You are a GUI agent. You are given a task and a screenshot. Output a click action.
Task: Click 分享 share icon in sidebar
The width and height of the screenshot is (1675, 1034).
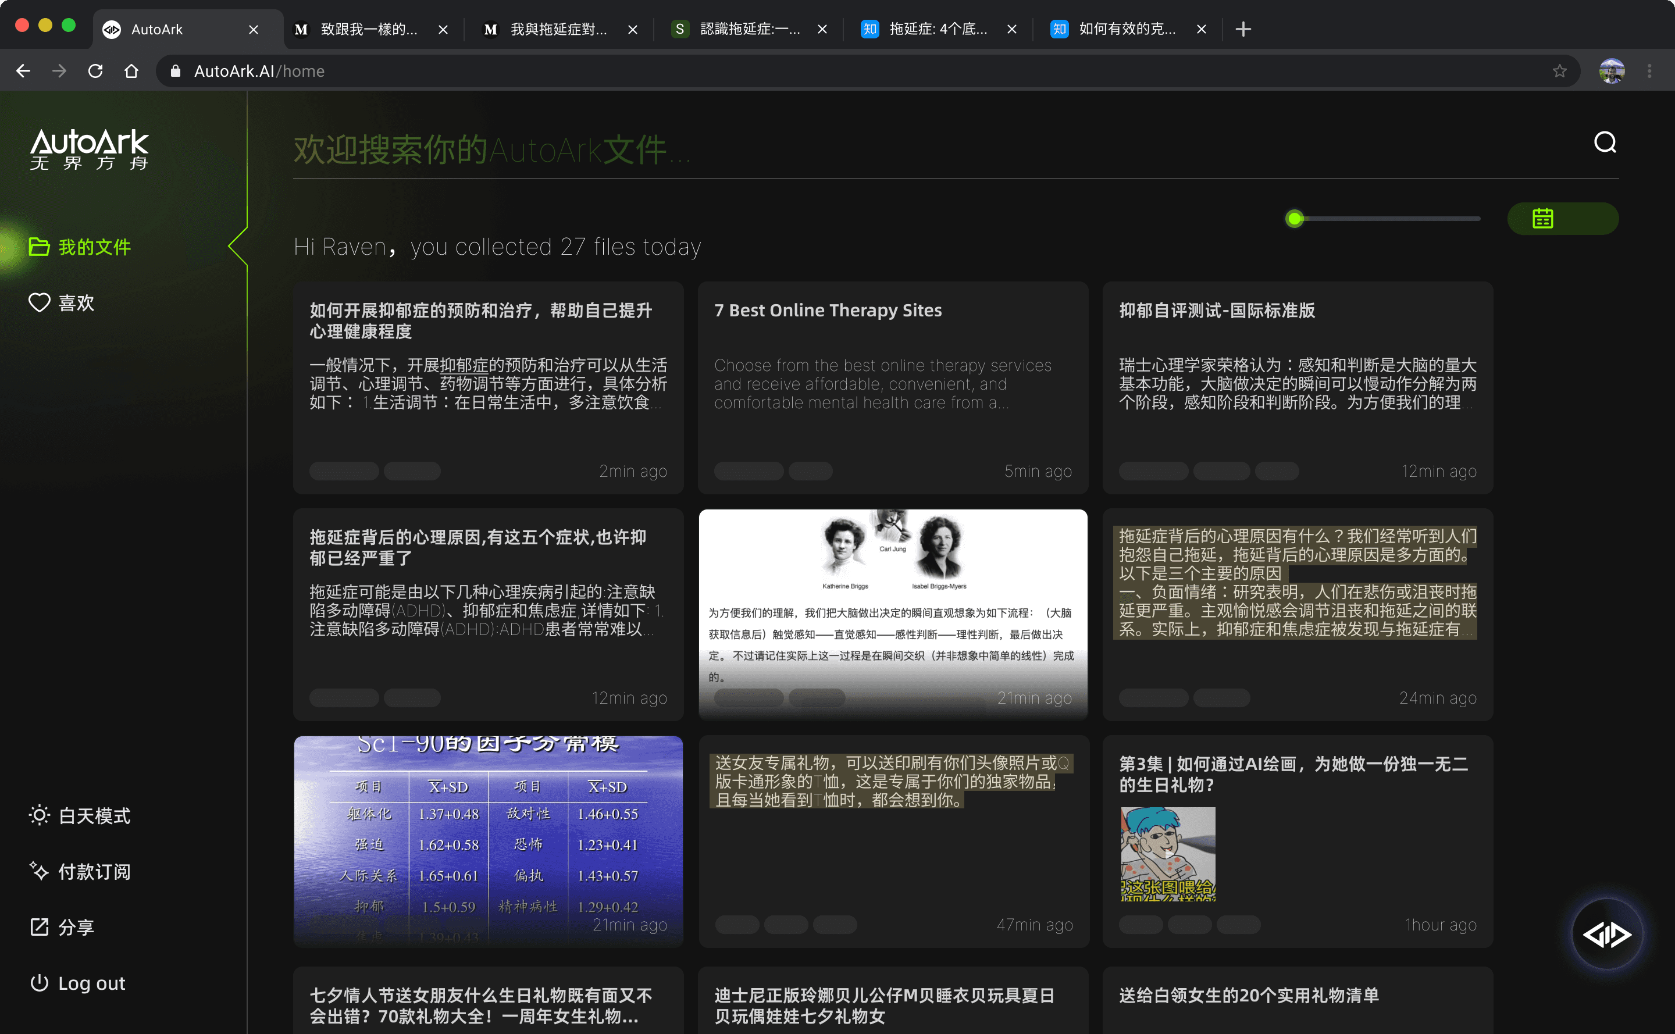click(x=39, y=928)
